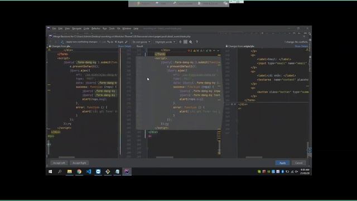Open the View menu
Image resolution: width=357 pixels, height=201 pixels.
(67, 28)
